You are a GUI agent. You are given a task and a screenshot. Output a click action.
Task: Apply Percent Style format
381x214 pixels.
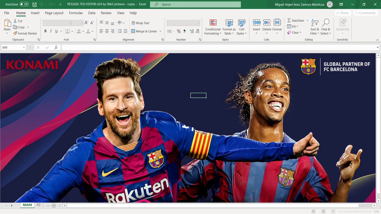point(179,31)
